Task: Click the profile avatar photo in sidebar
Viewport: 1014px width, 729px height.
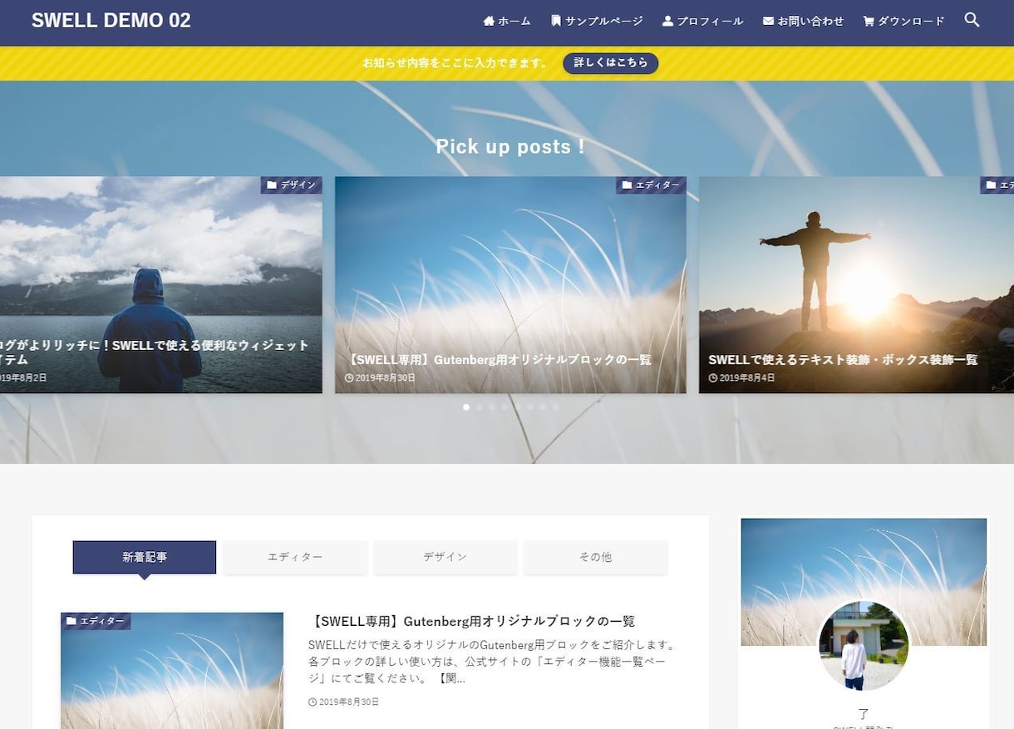Action: tap(864, 646)
